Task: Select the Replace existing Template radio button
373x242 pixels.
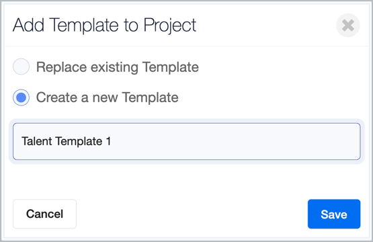Action: [22, 67]
